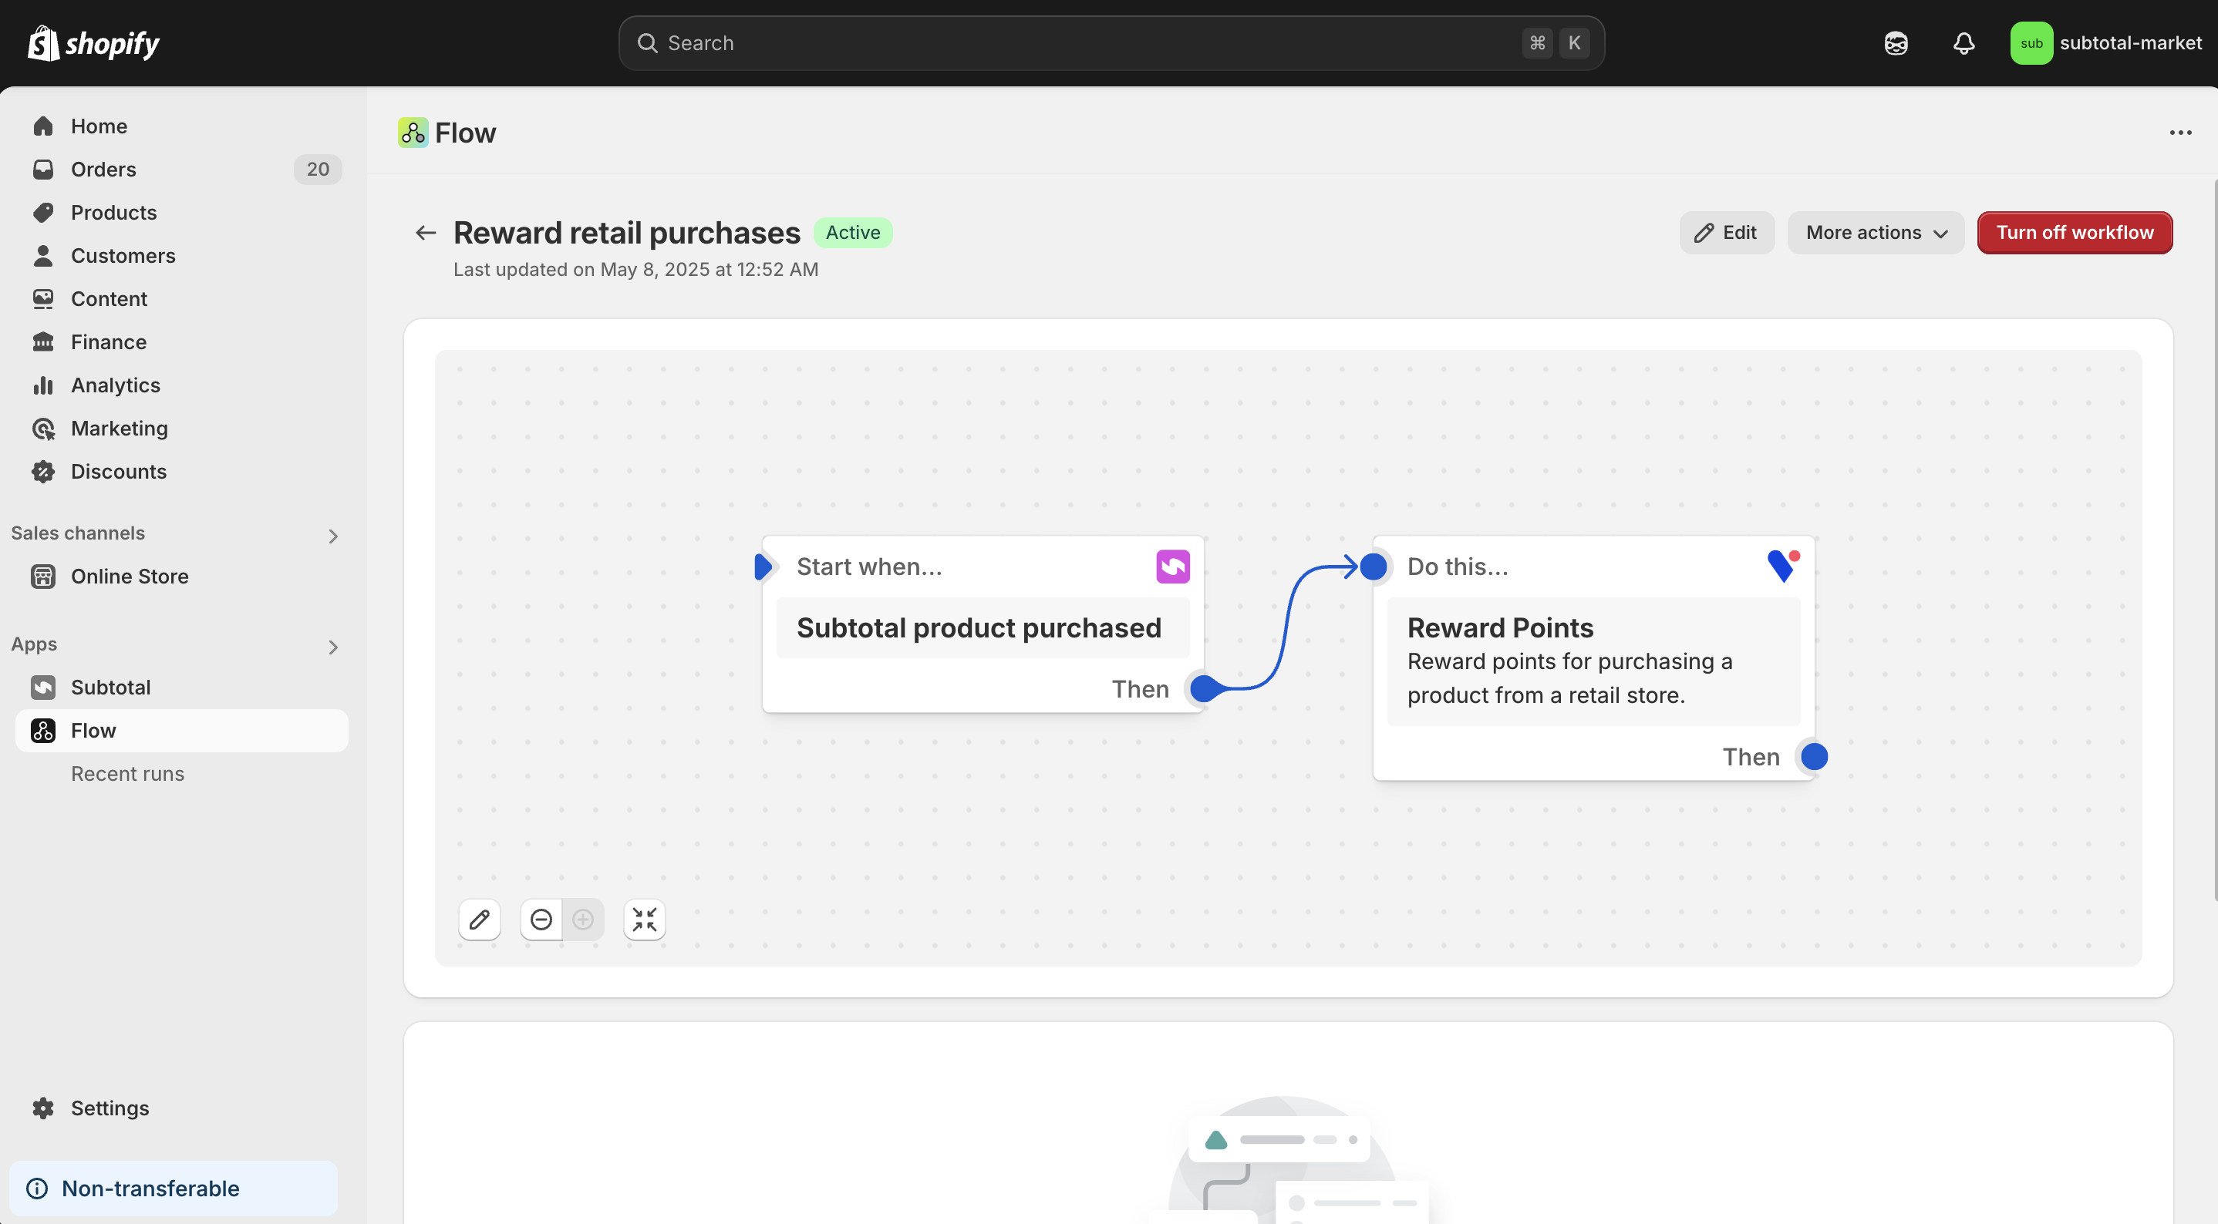Open notifications bell icon
This screenshot has width=2218, height=1224.
[1964, 43]
